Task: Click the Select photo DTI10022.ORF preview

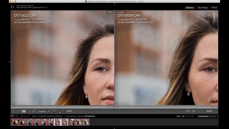Action: [63, 58]
